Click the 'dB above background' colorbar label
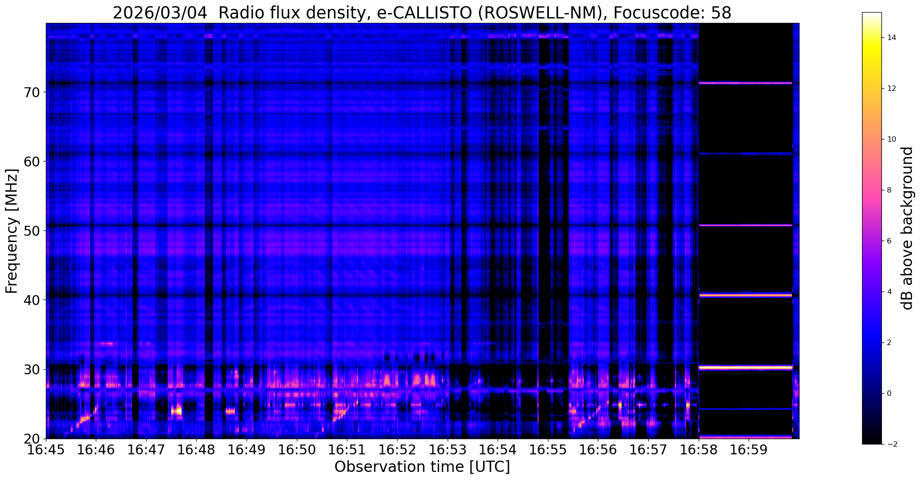This screenshot has height=480, width=921. [907, 228]
